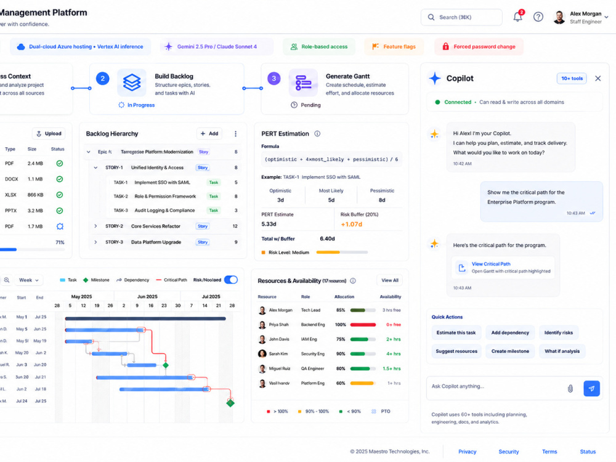The image size is (616, 462).
Task: Click the Upload button
Action: (49, 134)
